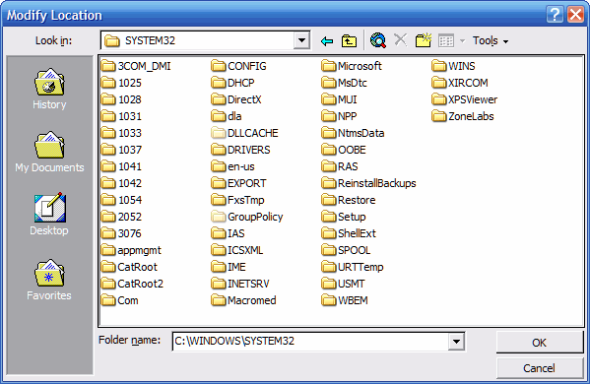This screenshot has width=590, height=384.
Task: Select the WBEM folder
Action: (345, 300)
